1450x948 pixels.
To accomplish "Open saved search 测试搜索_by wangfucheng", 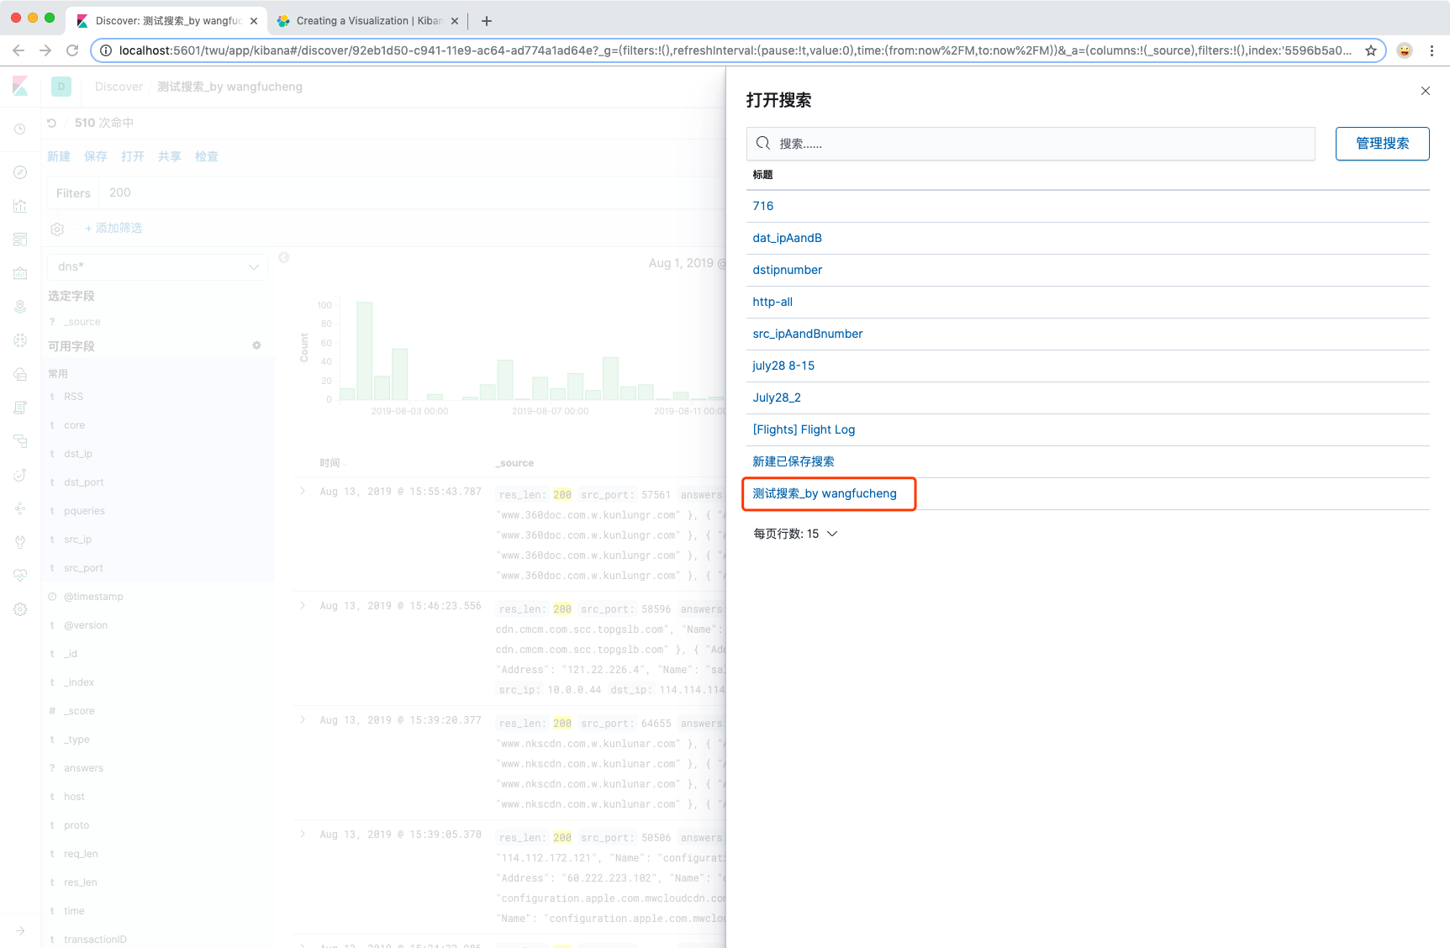I will (824, 493).
